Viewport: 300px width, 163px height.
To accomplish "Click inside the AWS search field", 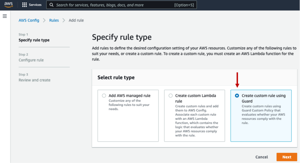I will [112, 5].
